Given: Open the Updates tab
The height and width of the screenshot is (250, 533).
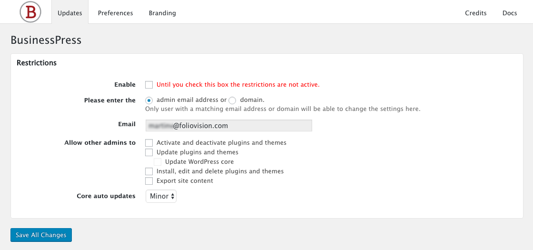Looking at the screenshot, I should (x=69, y=13).
